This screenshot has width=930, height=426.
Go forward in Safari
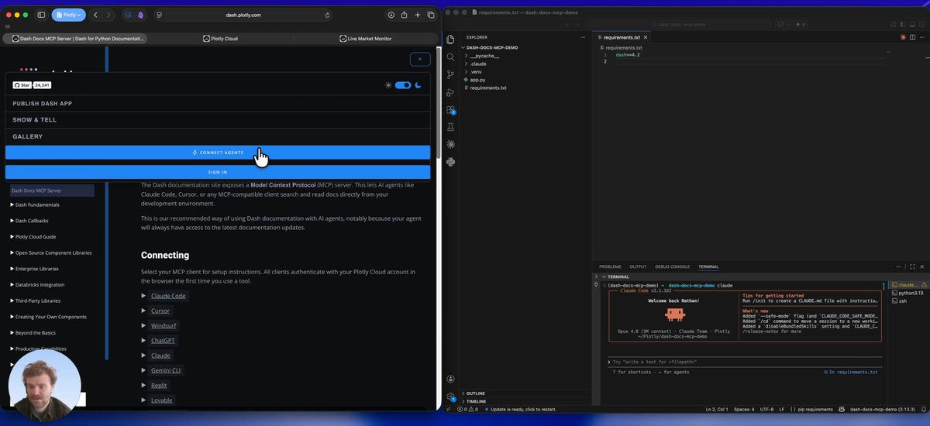[108, 15]
